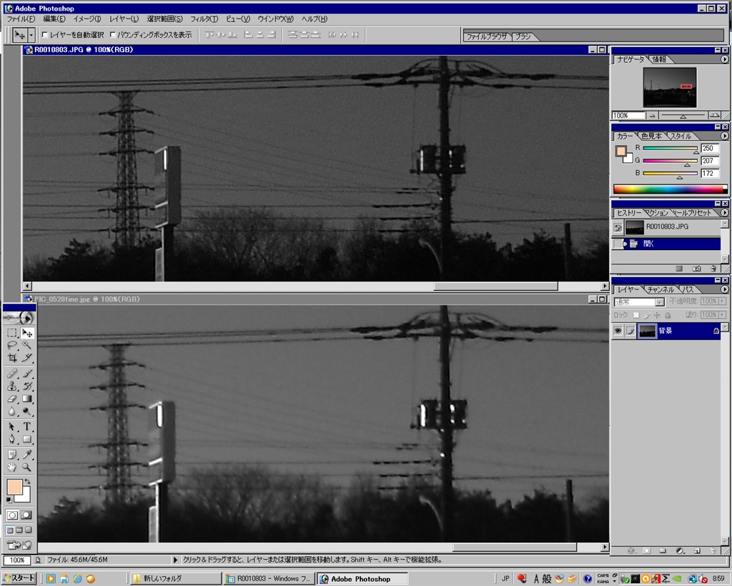Select the History Brush tool
The height and width of the screenshot is (586, 732).
pyautogui.click(x=27, y=386)
